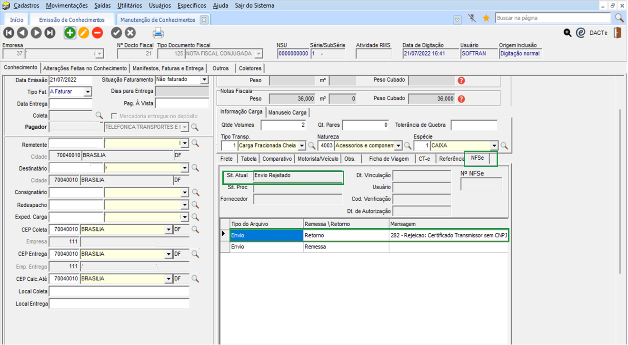
Task: Go to the first record in toolbar
Action: coord(9,33)
